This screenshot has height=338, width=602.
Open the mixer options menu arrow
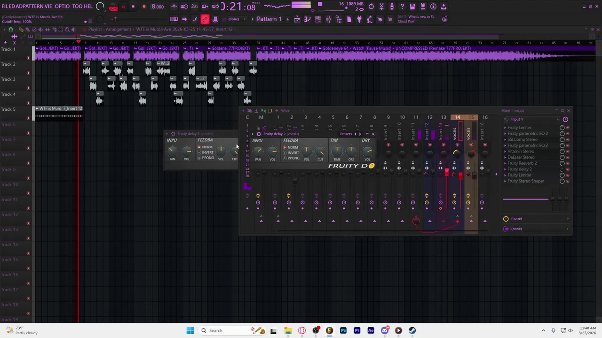coord(244,110)
